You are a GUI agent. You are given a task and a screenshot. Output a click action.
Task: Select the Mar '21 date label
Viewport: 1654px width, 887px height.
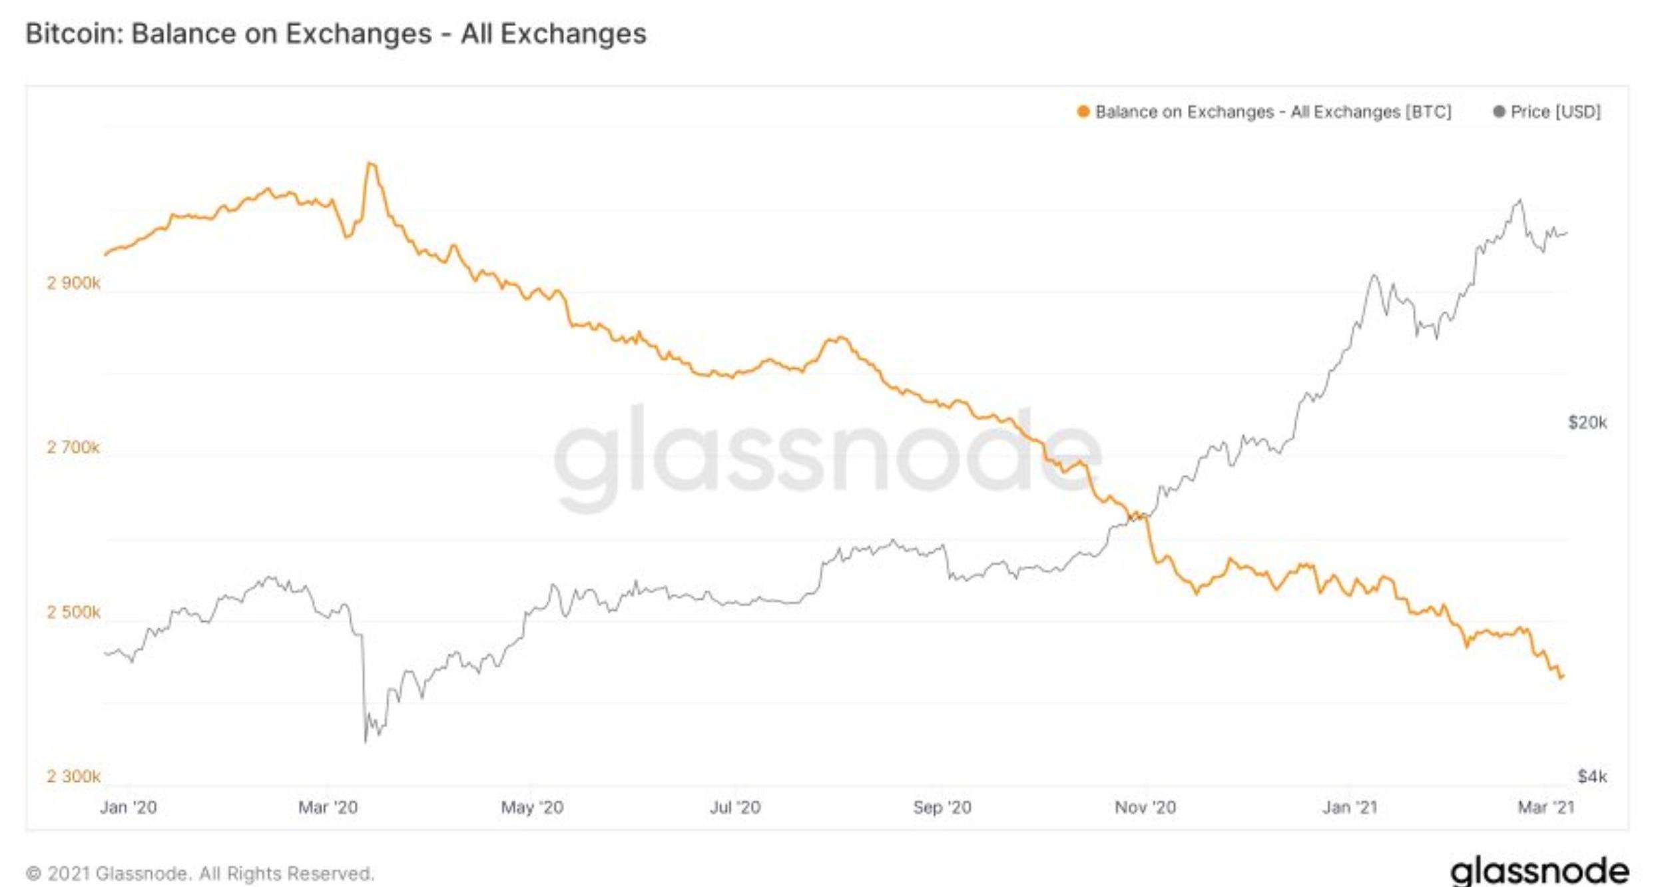pos(1546,807)
